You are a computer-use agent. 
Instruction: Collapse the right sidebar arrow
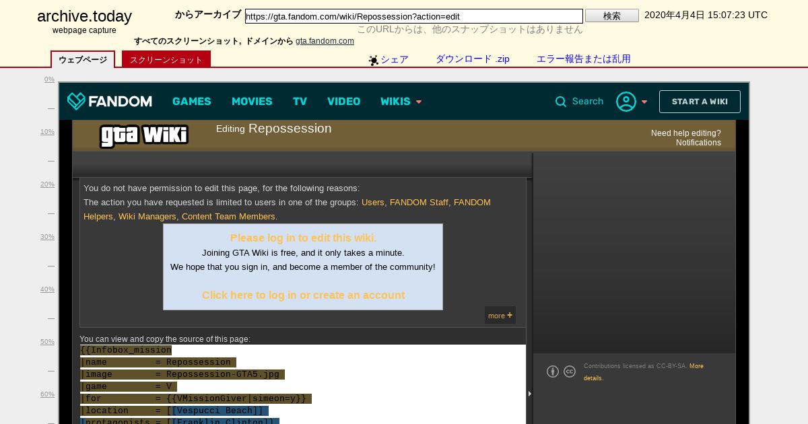coord(530,394)
